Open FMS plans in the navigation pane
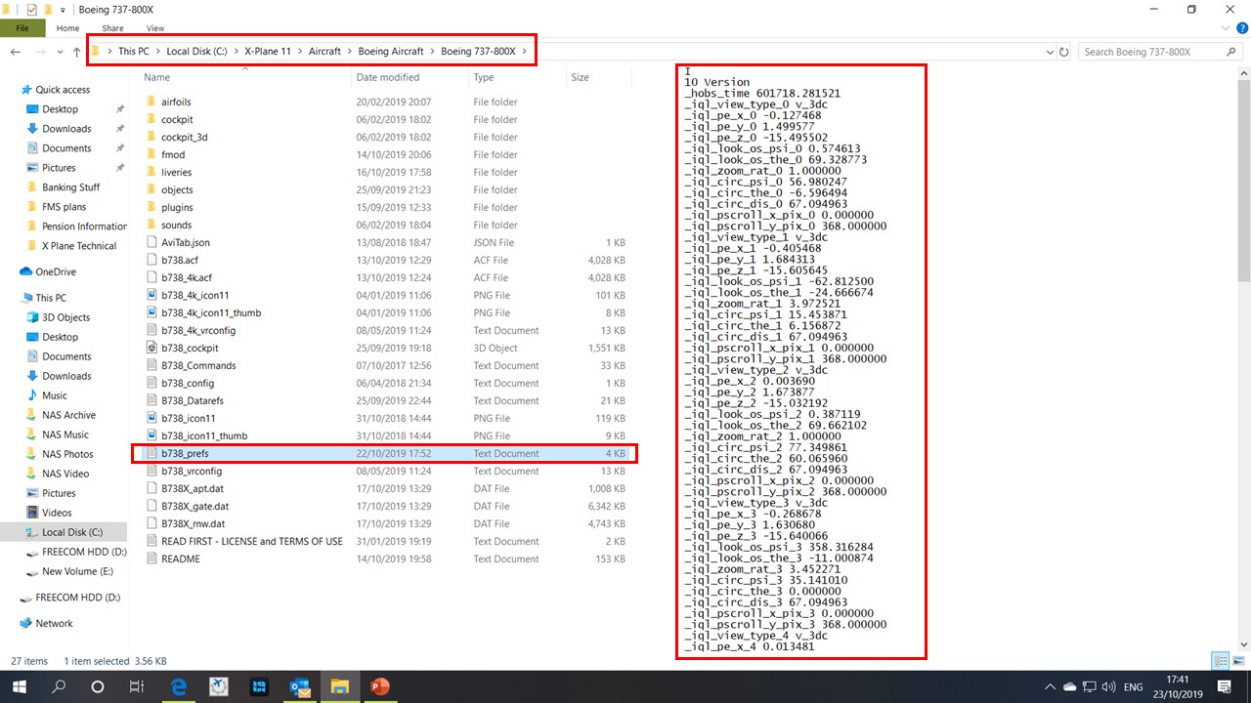Screen dimensions: 1251x703 64,207
